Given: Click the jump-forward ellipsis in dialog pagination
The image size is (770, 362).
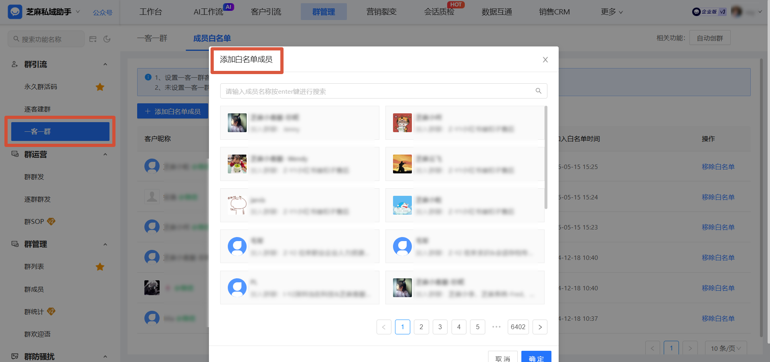Looking at the screenshot, I should (x=496, y=327).
